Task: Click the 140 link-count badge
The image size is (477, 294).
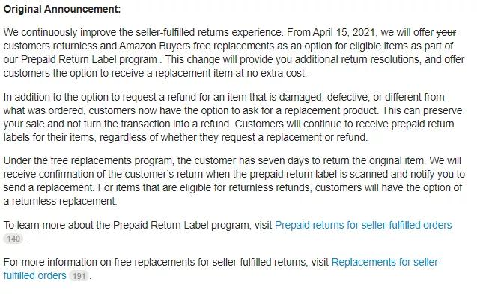Action: pyautogui.click(x=13, y=238)
